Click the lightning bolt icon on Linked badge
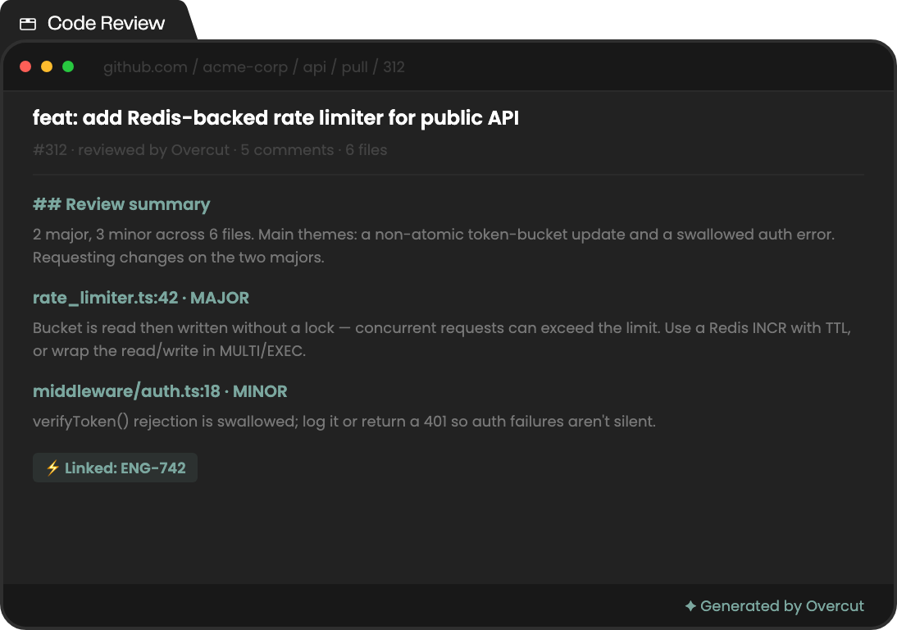 (52, 468)
